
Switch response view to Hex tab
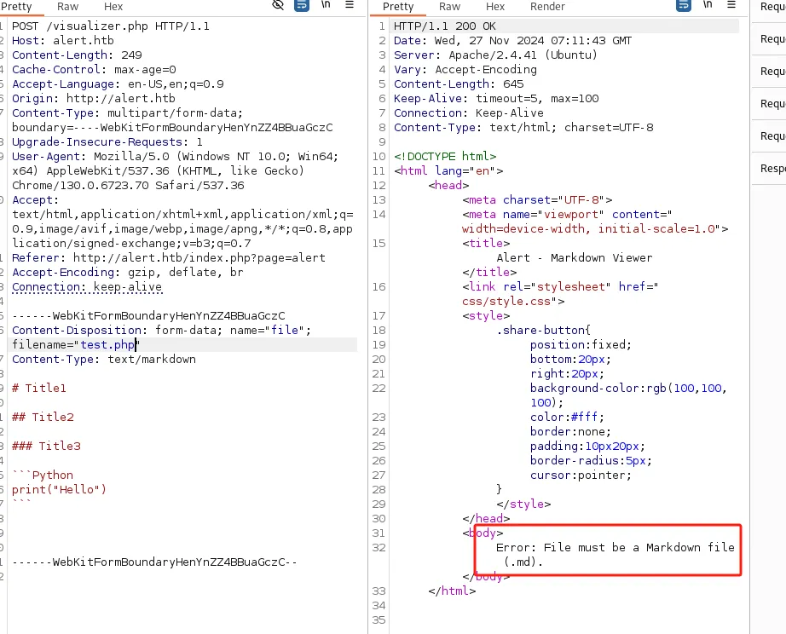click(495, 7)
